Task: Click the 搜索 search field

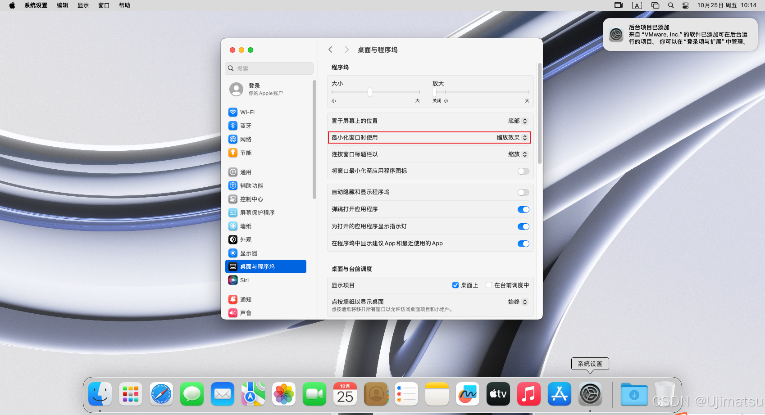Action: 269,68
